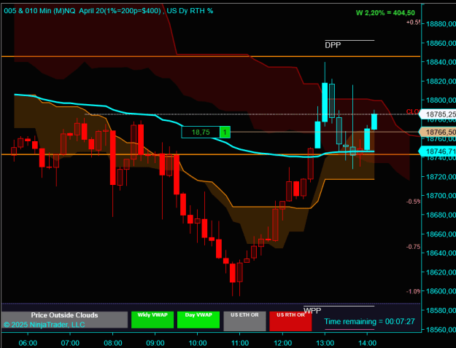The height and width of the screenshot is (348, 456).
Task: Click the 07:00 time axis label
Action: pos(70,343)
